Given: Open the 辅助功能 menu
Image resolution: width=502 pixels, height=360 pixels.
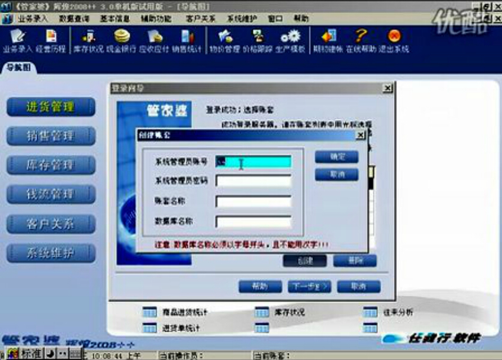Looking at the screenshot, I should 156,19.
